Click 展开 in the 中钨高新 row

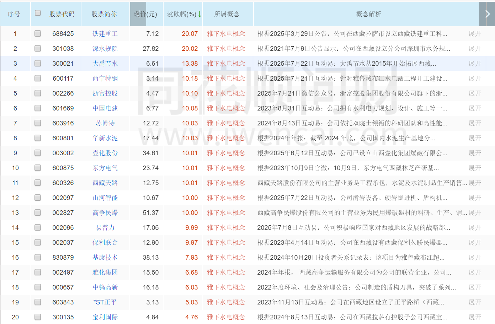[475, 287]
